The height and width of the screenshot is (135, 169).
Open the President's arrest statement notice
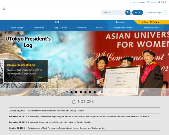tap(56, 111)
